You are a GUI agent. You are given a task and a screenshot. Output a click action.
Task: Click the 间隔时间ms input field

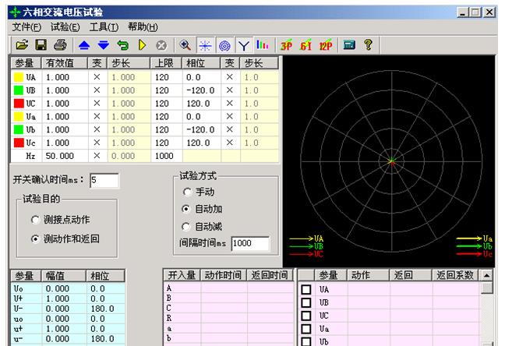click(x=249, y=243)
